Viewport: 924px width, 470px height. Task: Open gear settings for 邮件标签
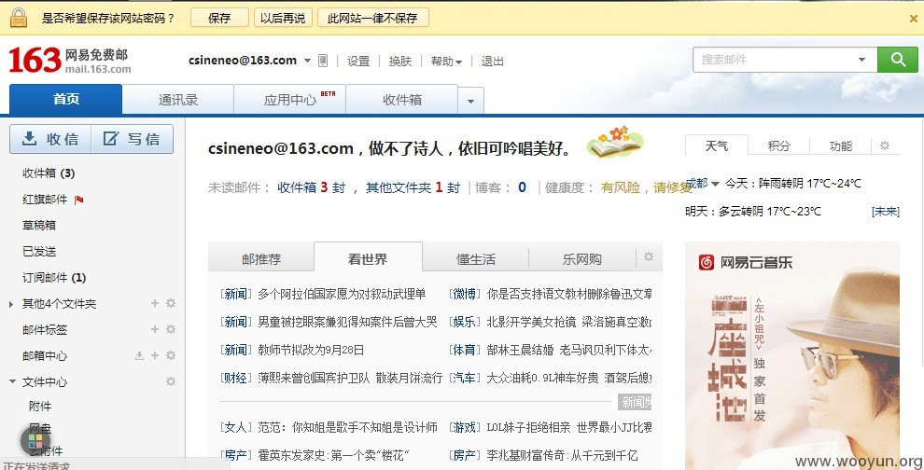pos(171,329)
